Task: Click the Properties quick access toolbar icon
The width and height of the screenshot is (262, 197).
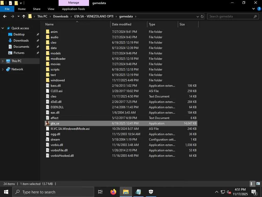Action: [10, 3]
